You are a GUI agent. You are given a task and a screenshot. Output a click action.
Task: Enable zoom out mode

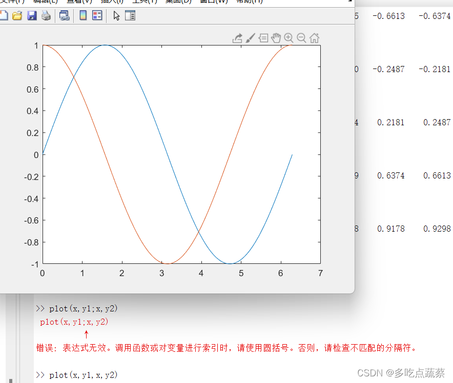[301, 38]
